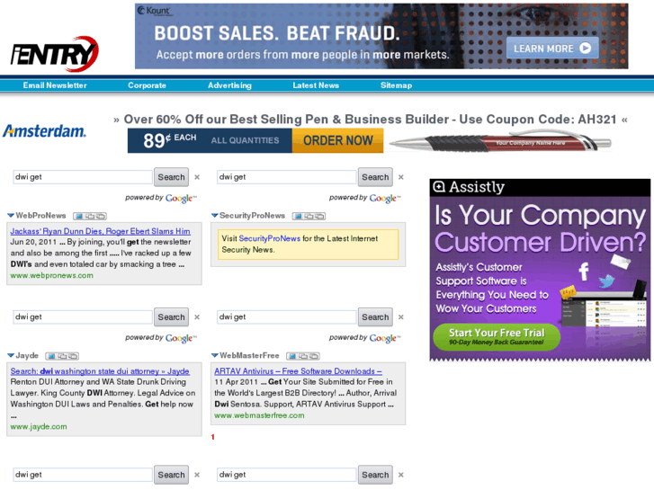Clear the search box above Jayde
This screenshot has height=490, width=654.
197,317
